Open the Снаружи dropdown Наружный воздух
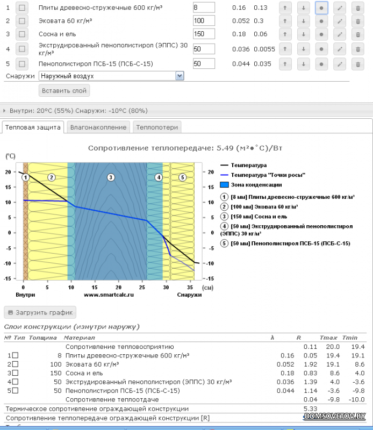This screenshot has height=430, width=373. pyautogui.click(x=111, y=76)
